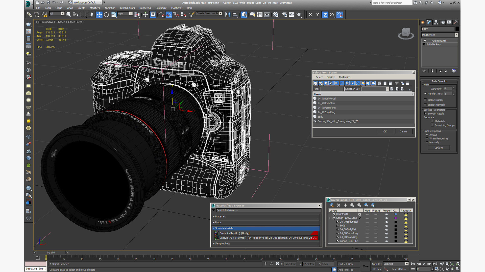Expand Sample Slots section in Material Browser
Image resolution: width=485 pixels, height=272 pixels.
click(266, 244)
